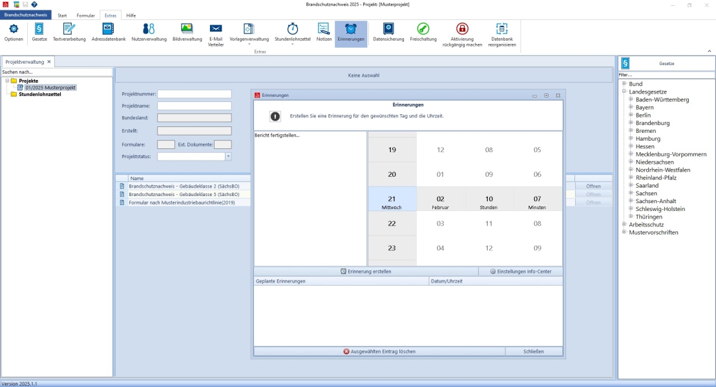The width and height of the screenshot is (716, 387).
Task: Collapse the Projekte tree node
Action: pos(7,81)
